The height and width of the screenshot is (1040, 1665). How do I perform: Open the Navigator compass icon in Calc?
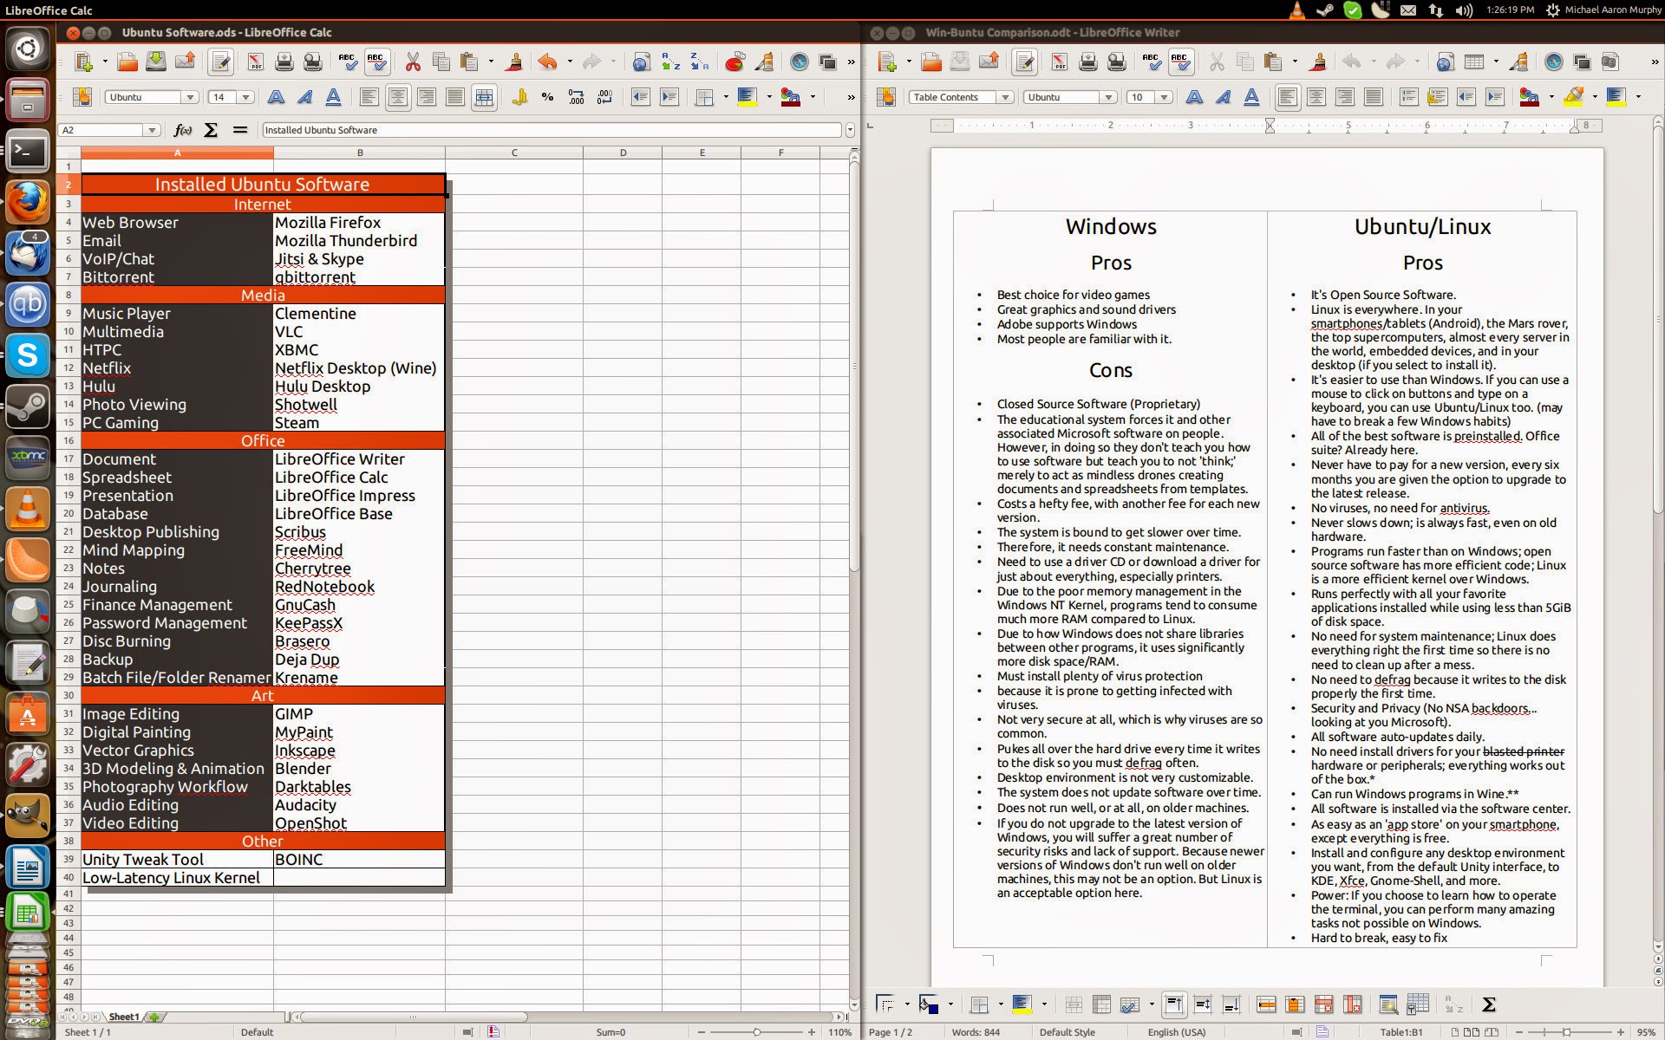(800, 62)
